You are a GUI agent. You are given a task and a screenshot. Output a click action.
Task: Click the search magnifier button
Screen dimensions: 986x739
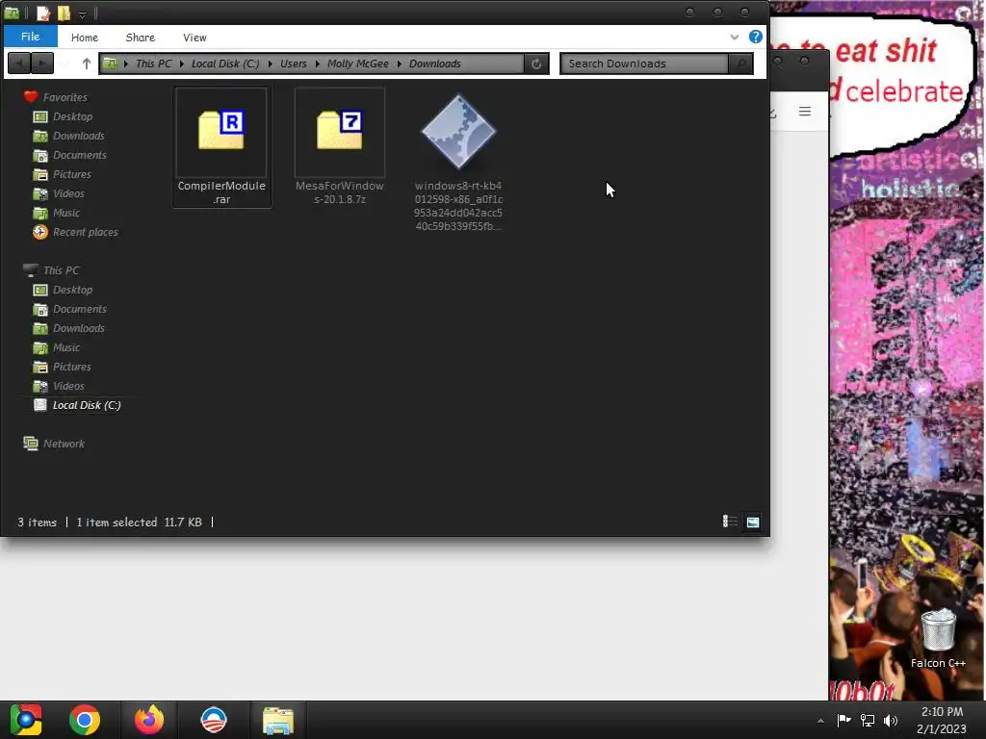740,64
